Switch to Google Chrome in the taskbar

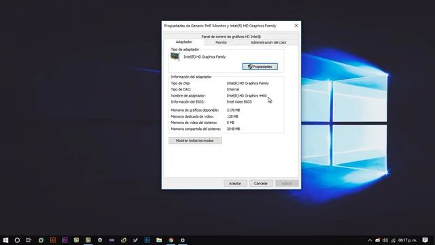click(x=171, y=240)
